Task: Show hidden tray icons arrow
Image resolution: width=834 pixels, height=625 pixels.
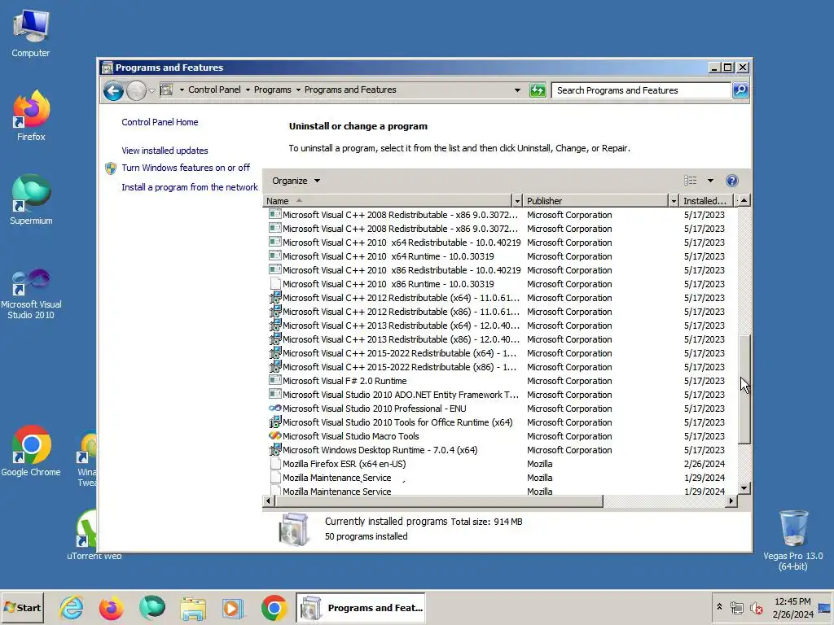Action: click(x=719, y=607)
